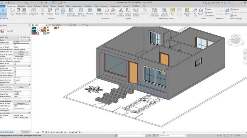The height and width of the screenshot is (138, 247).
Task: Select Rejilla de muro cortina tool
Action: 81,12
